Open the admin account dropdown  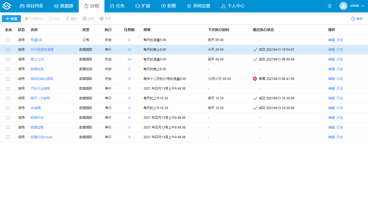(363, 5)
